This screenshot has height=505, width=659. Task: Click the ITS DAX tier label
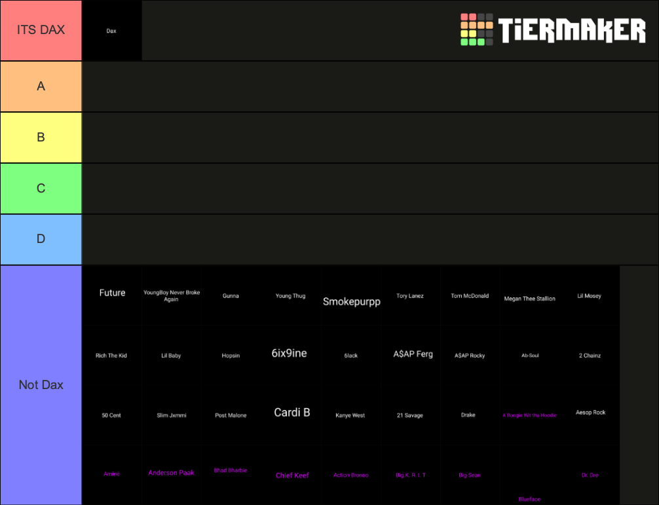[41, 30]
